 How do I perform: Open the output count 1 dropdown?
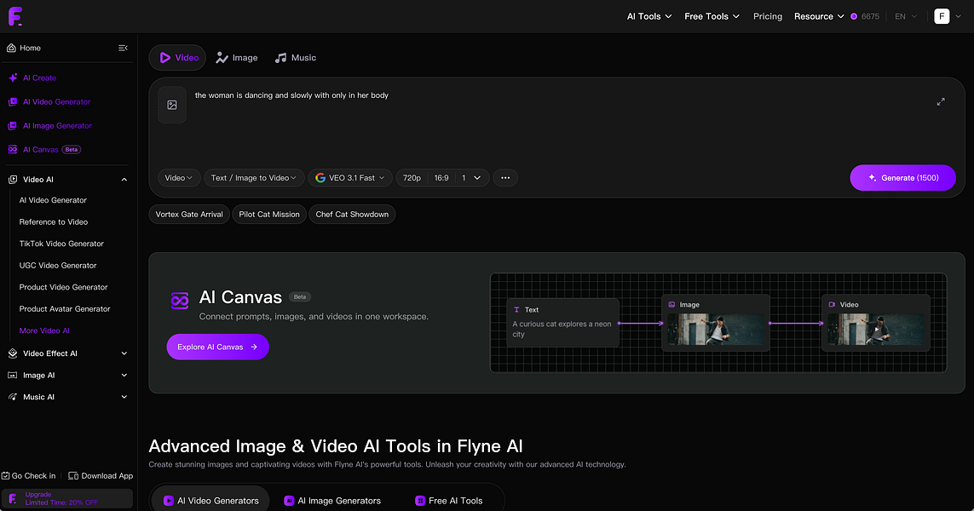click(x=471, y=178)
